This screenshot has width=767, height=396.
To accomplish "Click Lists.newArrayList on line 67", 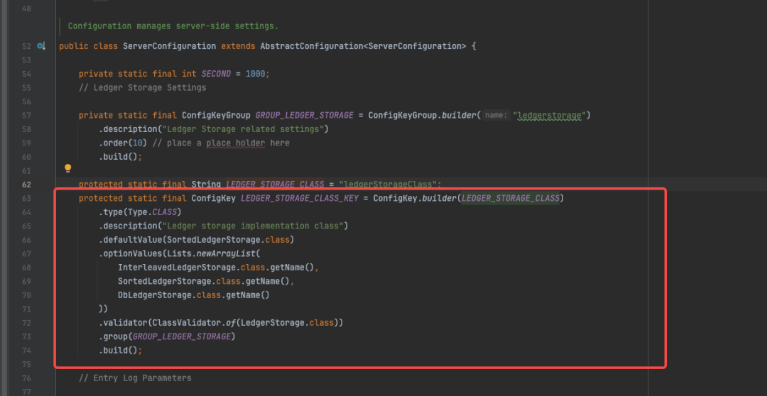I will click(211, 254).
